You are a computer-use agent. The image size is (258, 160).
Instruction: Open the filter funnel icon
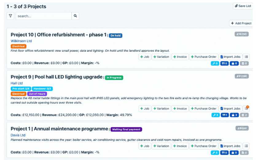10,16
